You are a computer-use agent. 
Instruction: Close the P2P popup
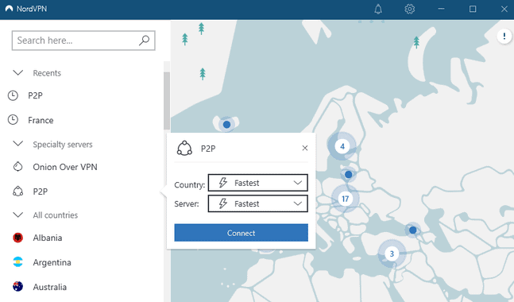305,148
